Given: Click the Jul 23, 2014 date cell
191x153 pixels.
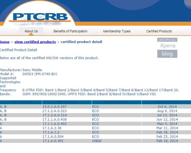Looking at the screenshot, I should point(167,115).
